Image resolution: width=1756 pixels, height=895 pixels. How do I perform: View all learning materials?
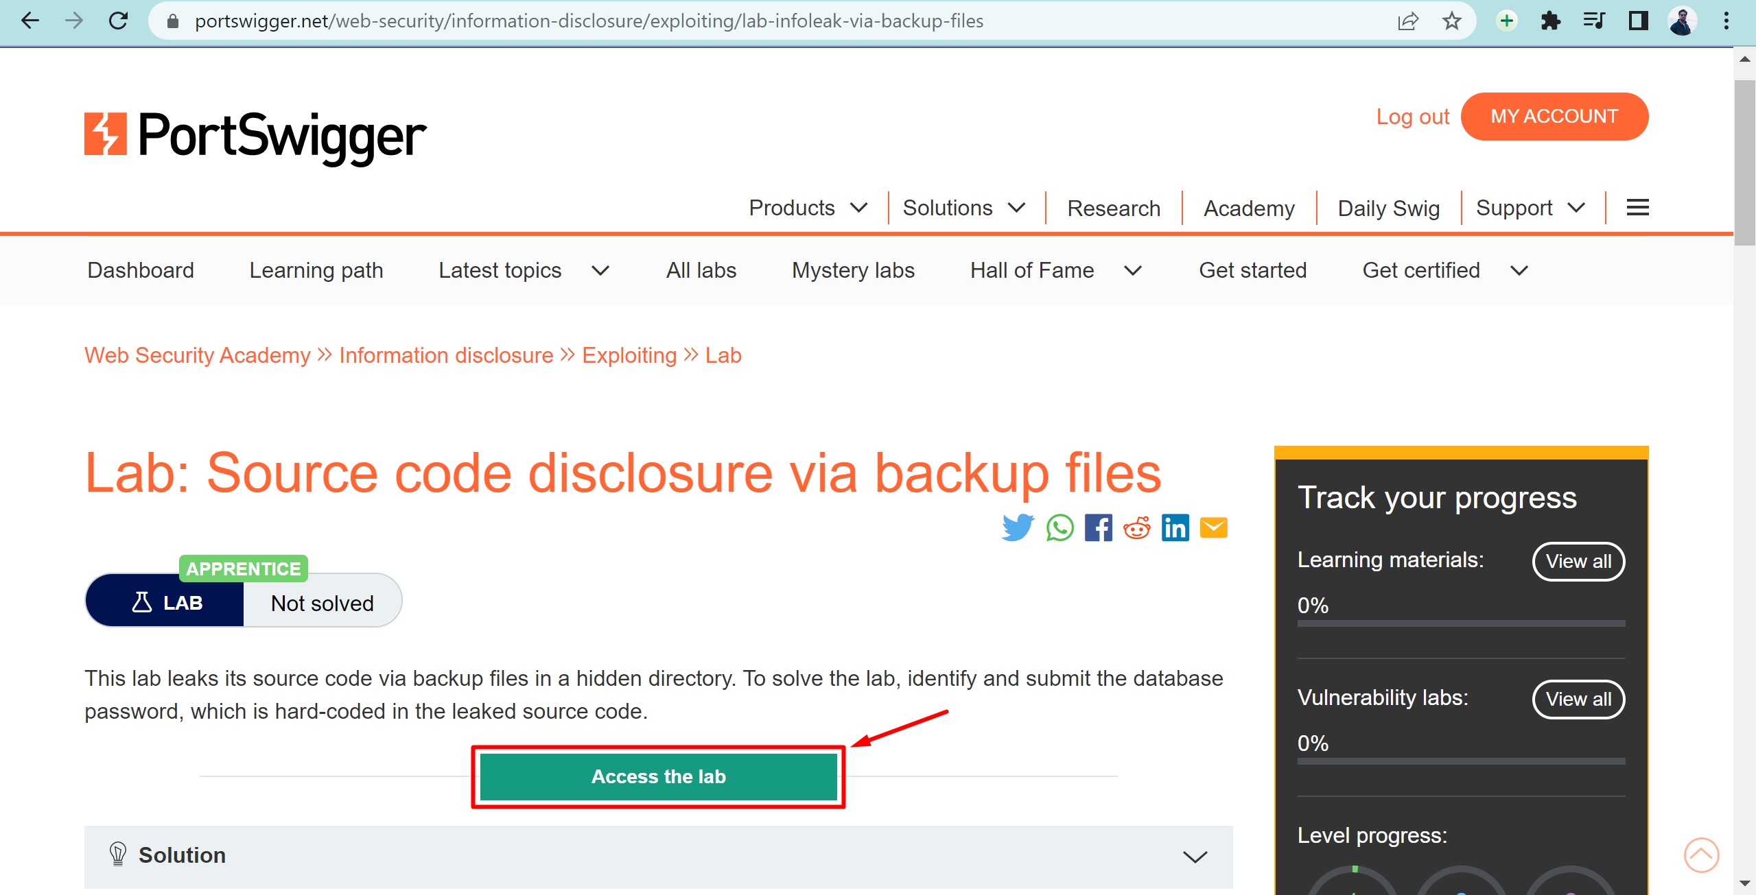pos(1580,560)
